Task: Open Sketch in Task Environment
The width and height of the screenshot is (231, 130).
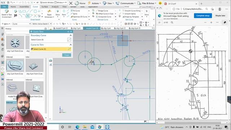Action: point(6,14)
